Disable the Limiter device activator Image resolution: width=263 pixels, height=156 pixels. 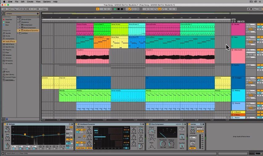189,124
